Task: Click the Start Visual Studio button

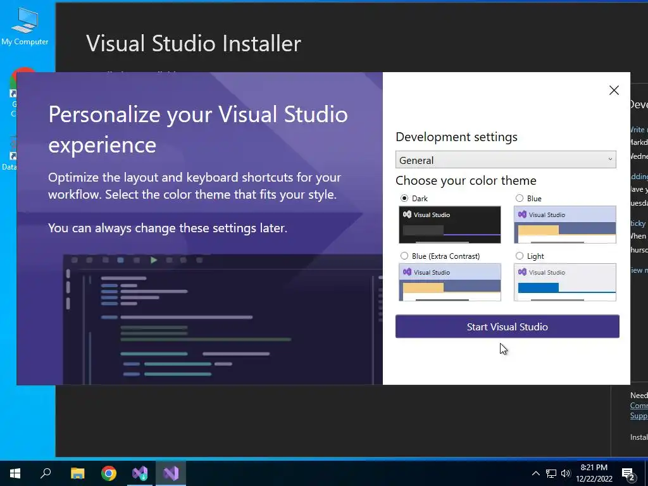Action: pos(507,327)
